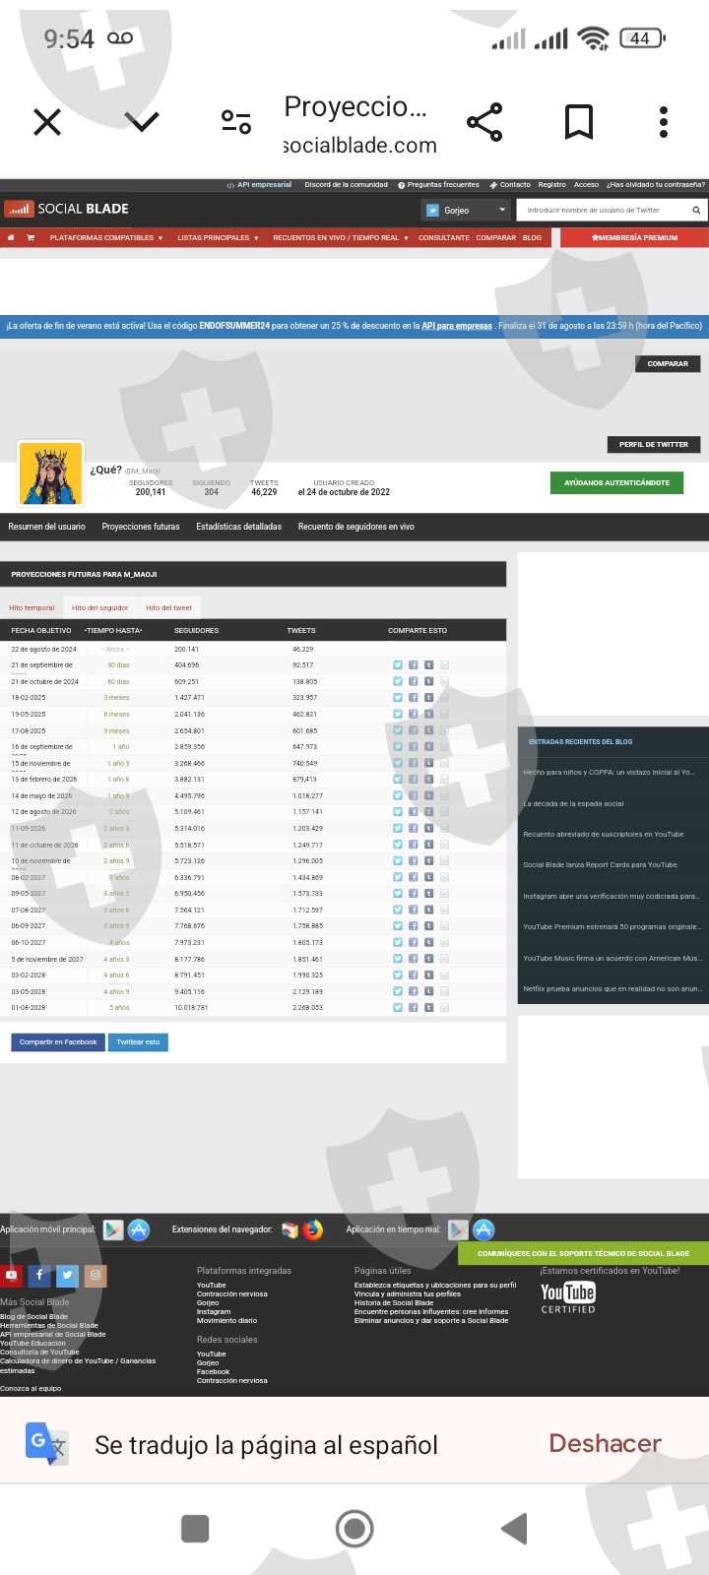Expand Listas Principales menu
Screen dimensions: 709x1575
218,237
